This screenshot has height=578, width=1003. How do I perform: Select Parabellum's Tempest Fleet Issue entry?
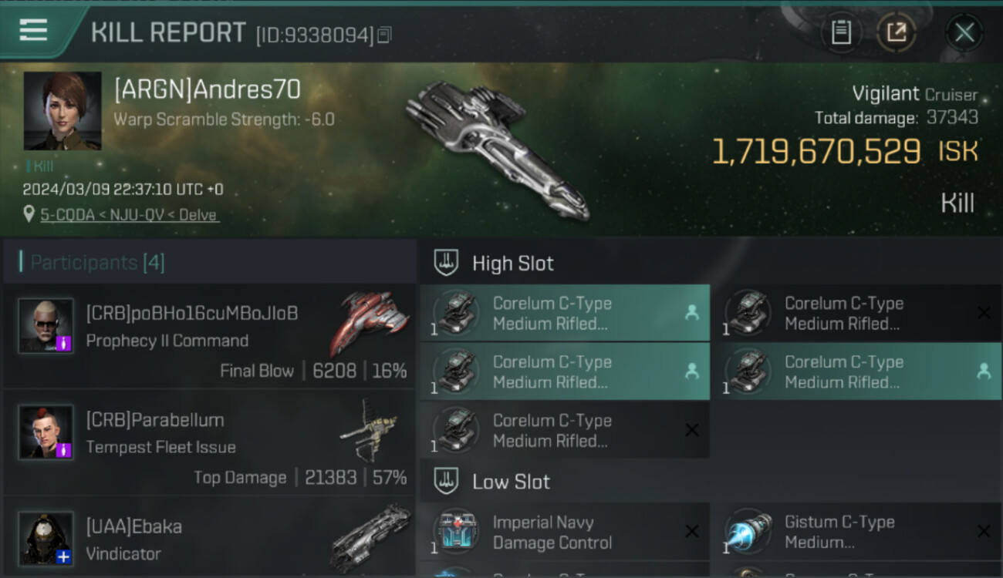[x=209, y=442]
